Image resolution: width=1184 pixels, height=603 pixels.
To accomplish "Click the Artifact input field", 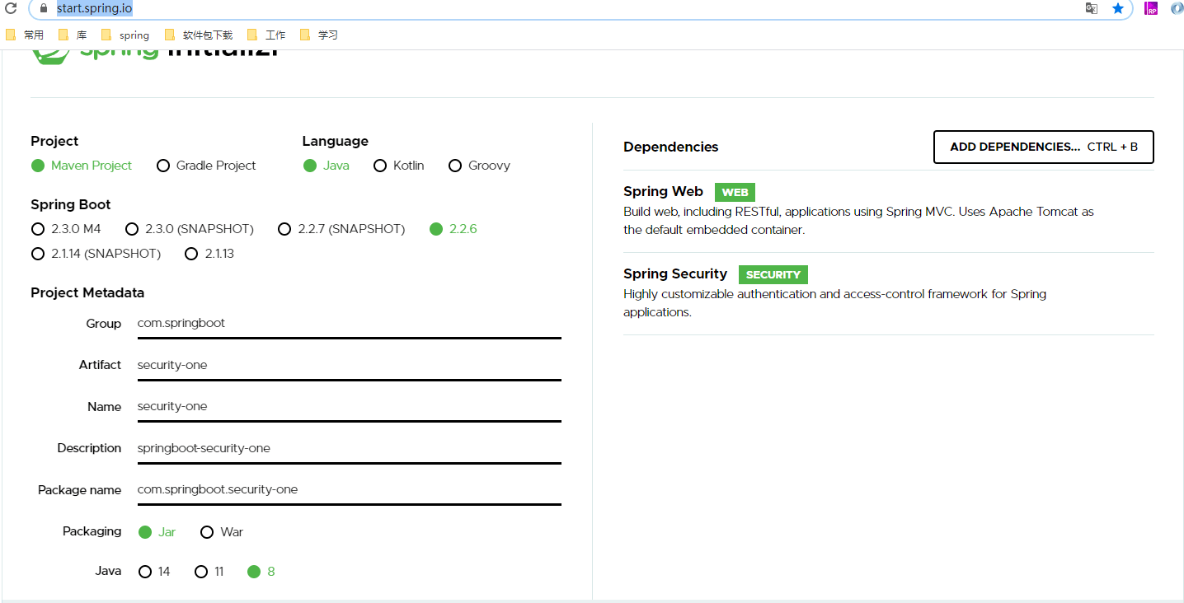I will 349,365.
